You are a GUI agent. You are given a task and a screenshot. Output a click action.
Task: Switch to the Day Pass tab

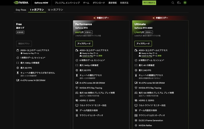click(21, 10)
